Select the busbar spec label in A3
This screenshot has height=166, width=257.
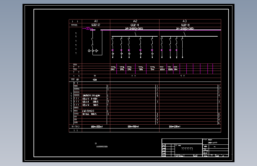click(185, 28)
